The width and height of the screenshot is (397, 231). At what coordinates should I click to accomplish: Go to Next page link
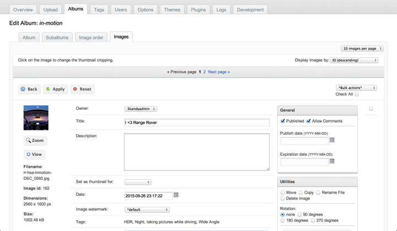pyautogui.click(x=219, y=72)
